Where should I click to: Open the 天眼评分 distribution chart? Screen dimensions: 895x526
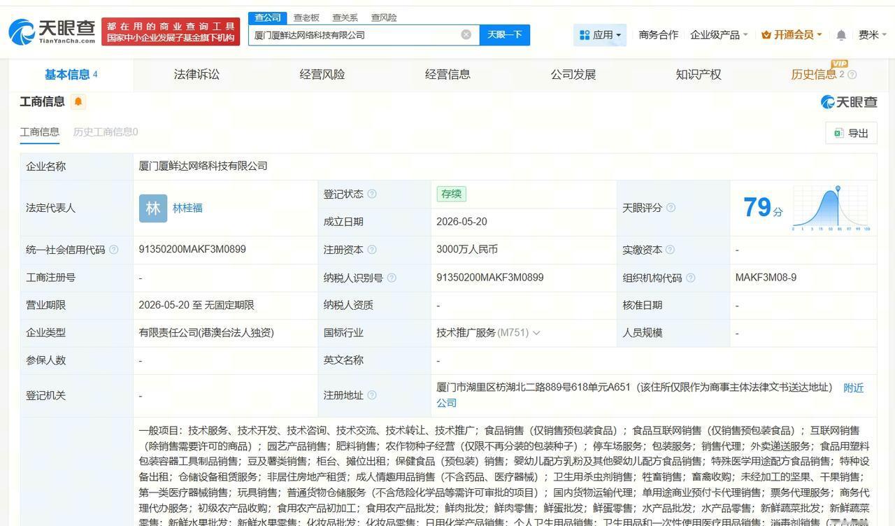click(x=831, y=208)
